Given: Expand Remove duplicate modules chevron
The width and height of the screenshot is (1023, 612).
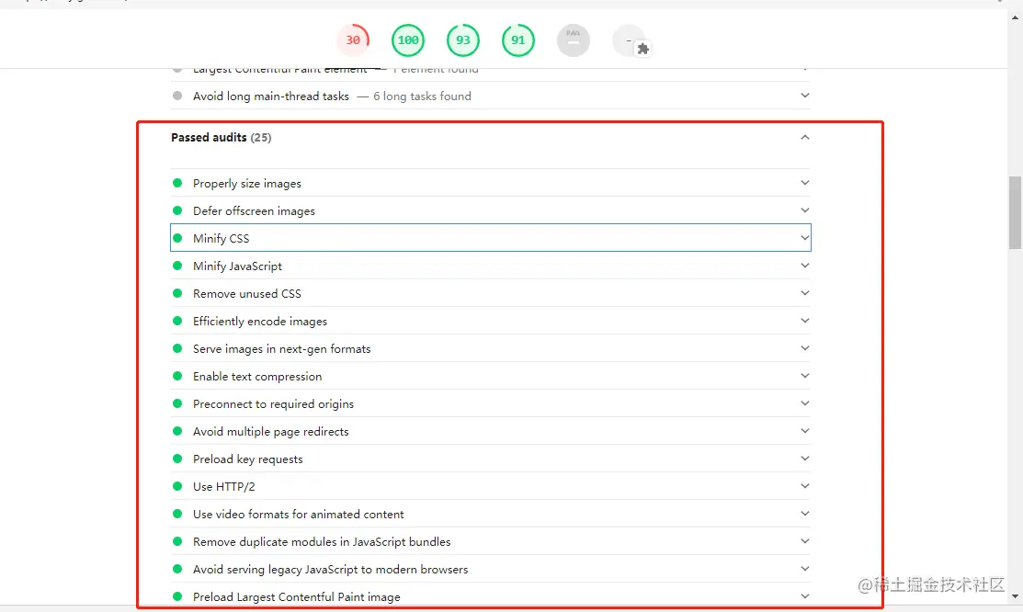Looking at the screenshot, I should click(x=805, y=541).
